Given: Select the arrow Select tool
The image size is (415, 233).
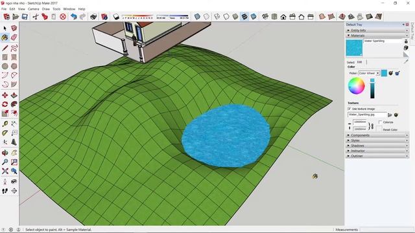Looking at the screenshot, I should click(5, 28).
